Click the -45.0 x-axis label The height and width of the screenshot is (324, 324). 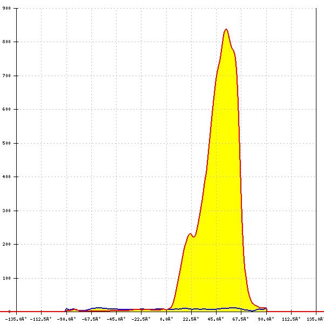(x=116, y=319)
